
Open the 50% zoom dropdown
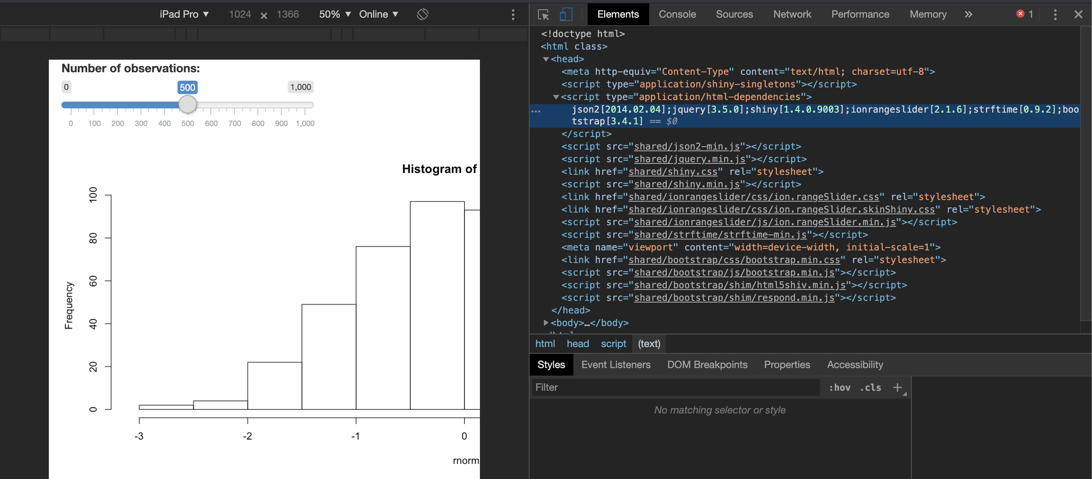tap(335, 14)
